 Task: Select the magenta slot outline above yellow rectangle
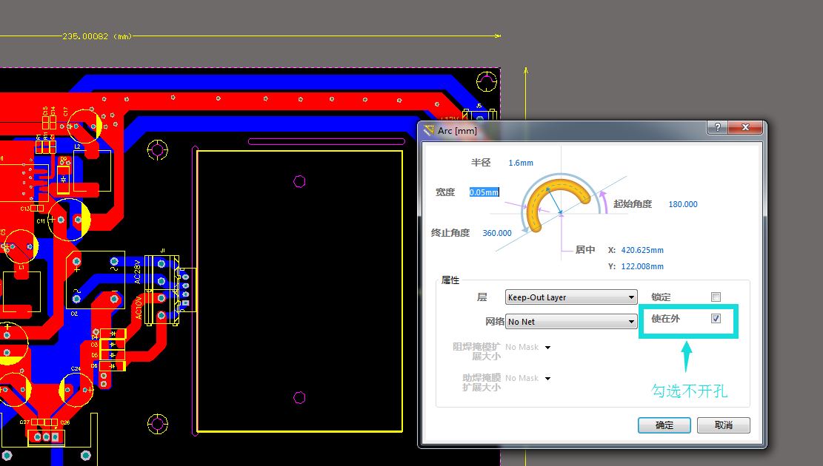coord(326,141)
